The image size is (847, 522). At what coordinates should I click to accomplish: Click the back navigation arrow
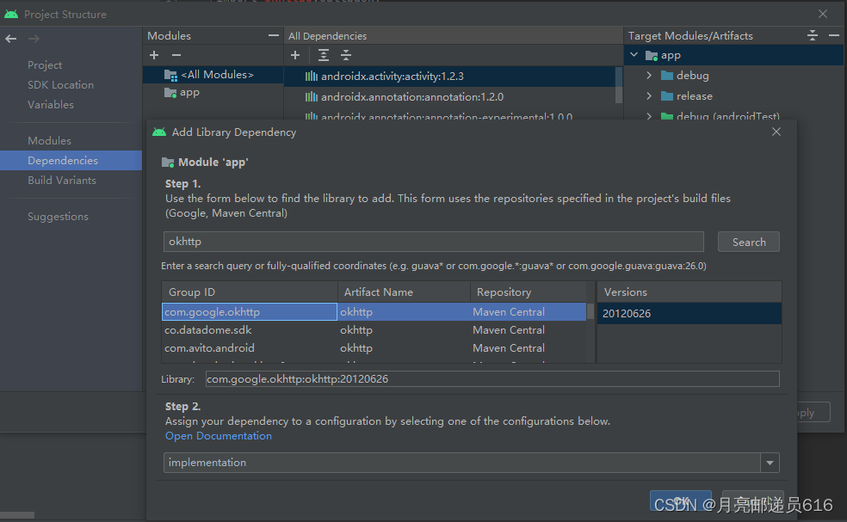click(x=10, y=38)
